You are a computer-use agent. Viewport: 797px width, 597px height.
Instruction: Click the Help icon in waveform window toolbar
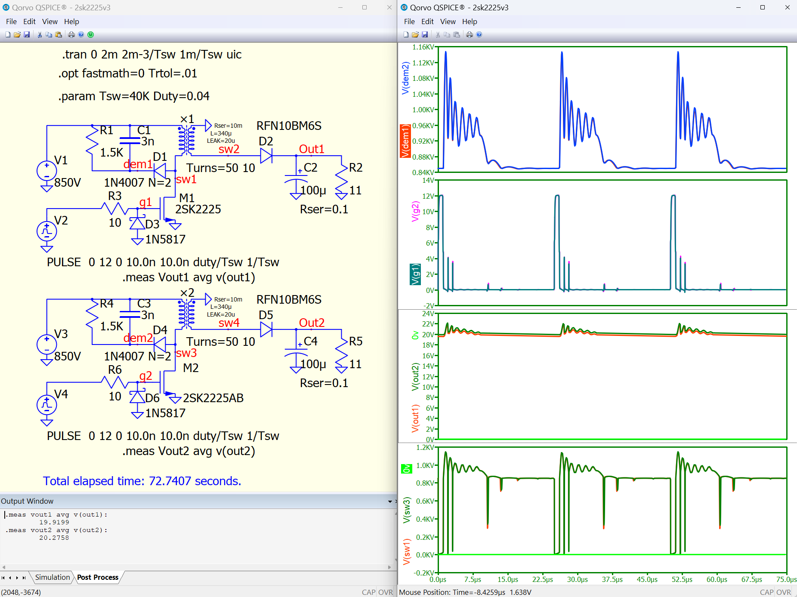pyautogui.click(x=479, y=35)
